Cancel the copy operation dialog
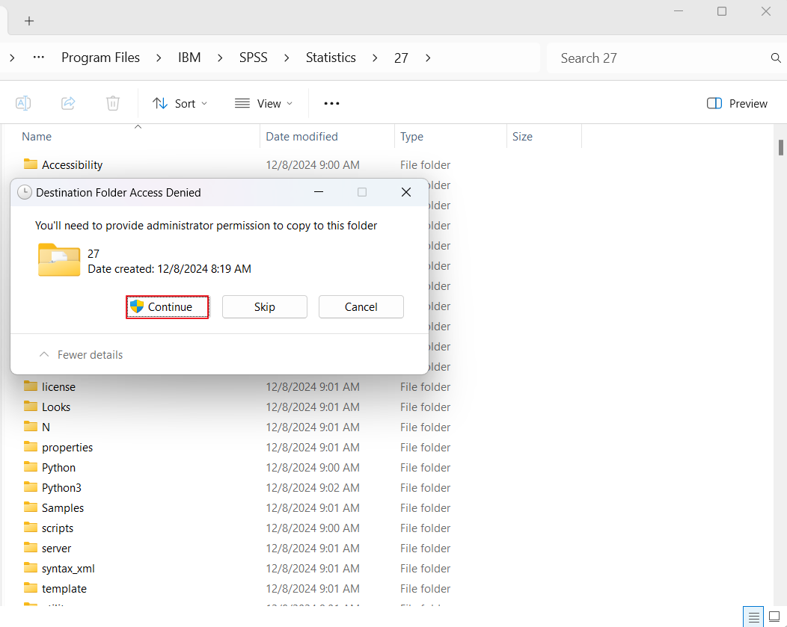This screenshot has width=787, height=627. tap(361, 307)
